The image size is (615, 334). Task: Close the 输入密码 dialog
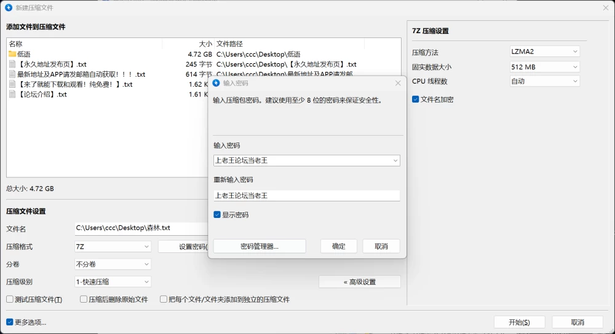point(398,83)
